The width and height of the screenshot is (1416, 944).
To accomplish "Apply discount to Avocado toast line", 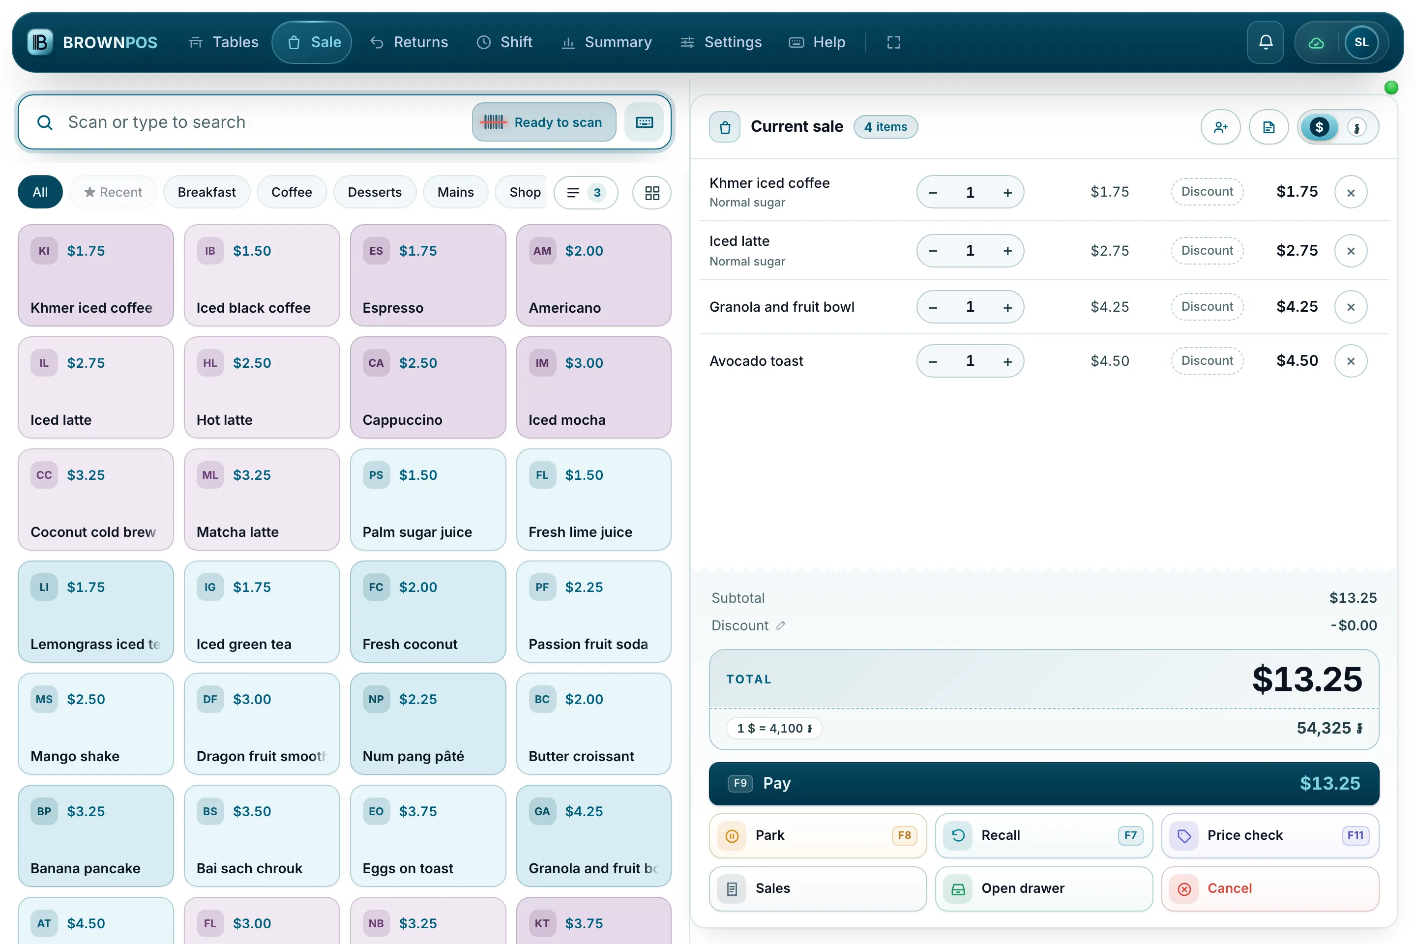I will click(1207, 361).
